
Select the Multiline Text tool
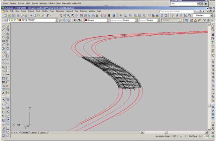click(x=3, y=93)
